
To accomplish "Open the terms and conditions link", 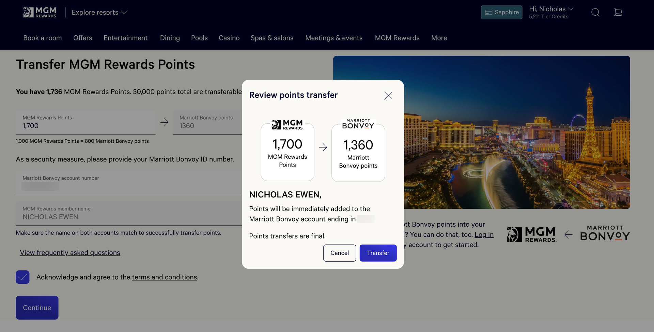I will click(165, 277).
